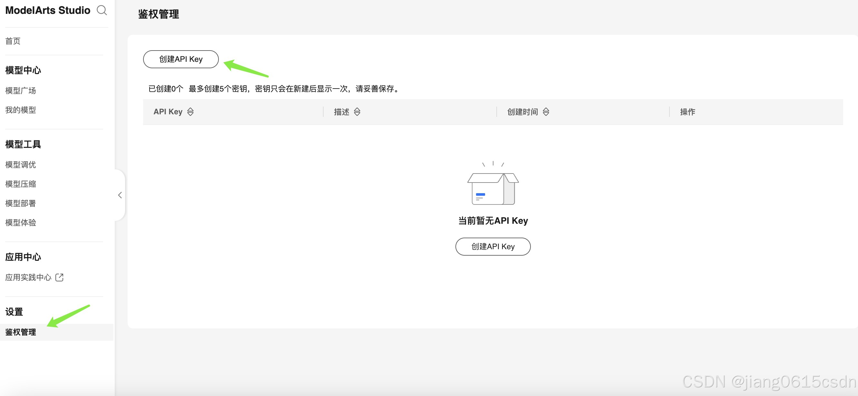
Task: Open 模型广场 in sidebar
Action: [21, 90]
